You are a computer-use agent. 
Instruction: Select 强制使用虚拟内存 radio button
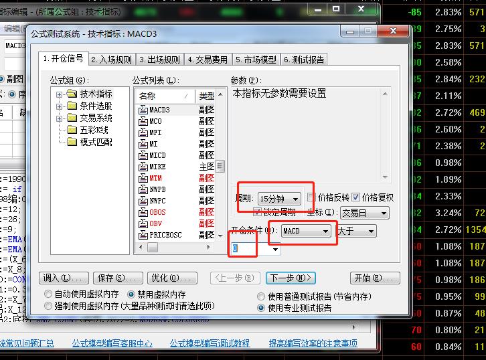coord(48,306)
